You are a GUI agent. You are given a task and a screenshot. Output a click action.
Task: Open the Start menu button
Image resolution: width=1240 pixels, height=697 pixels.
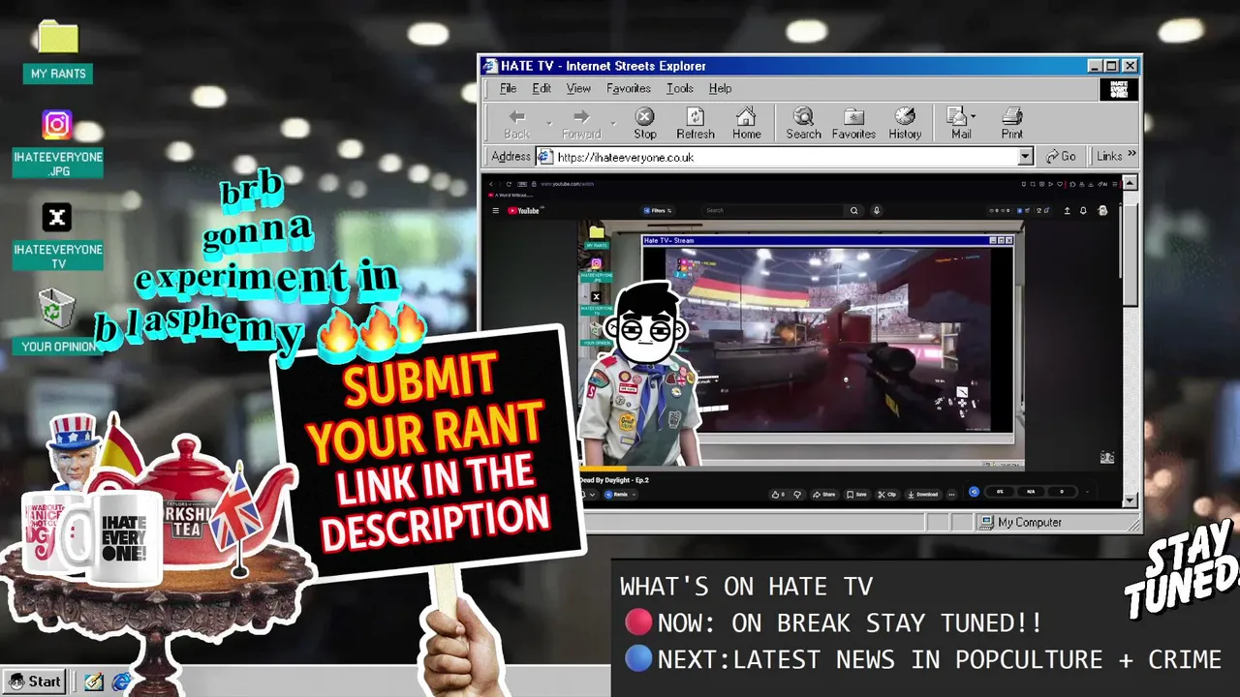pos(36,682)
